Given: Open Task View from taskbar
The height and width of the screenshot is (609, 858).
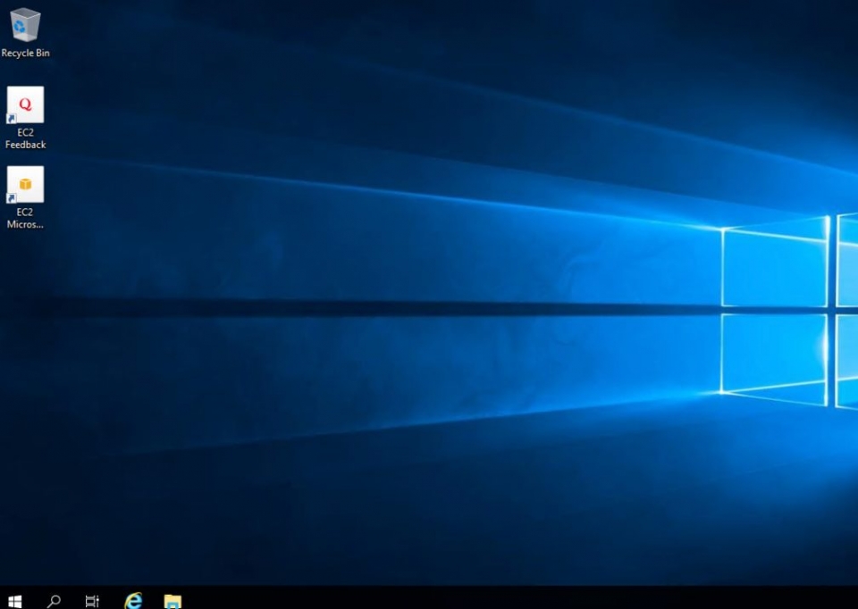Looking at the screenshot, I should (92, 601).
